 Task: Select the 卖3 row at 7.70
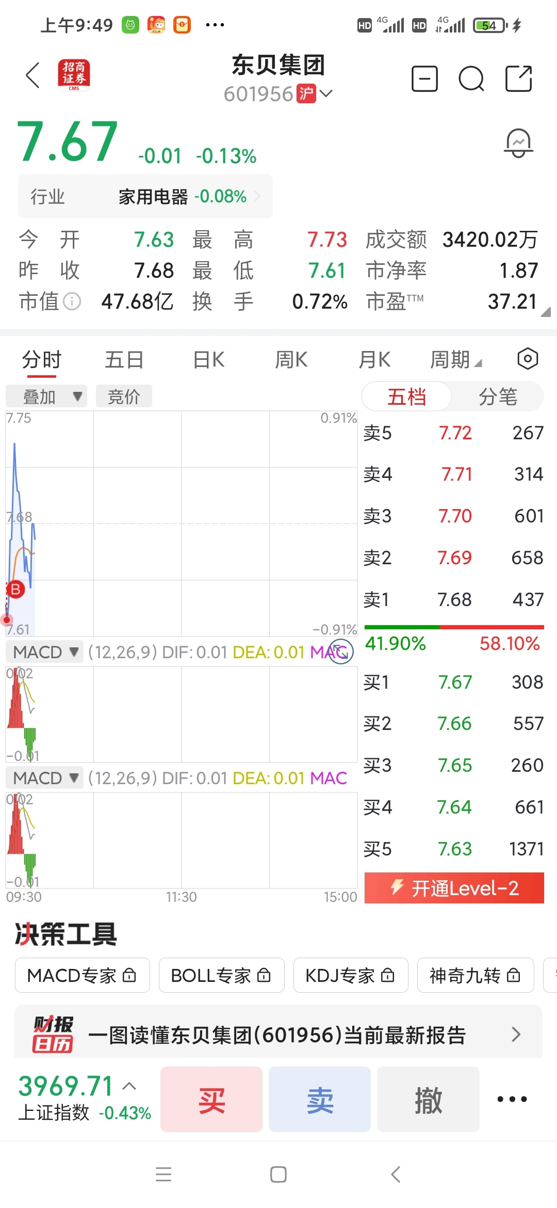point(454,516)
